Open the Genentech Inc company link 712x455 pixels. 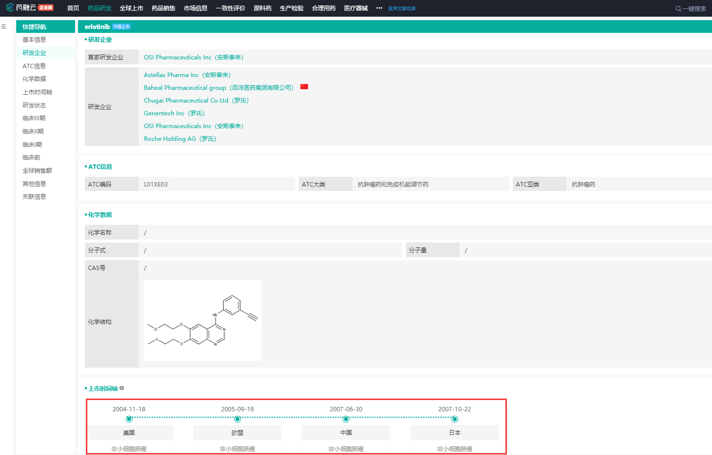tap(174, 113)
